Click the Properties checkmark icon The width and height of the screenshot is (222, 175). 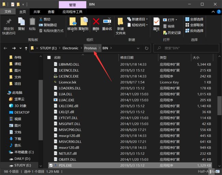pyautogui.click(x=156, y=22)
